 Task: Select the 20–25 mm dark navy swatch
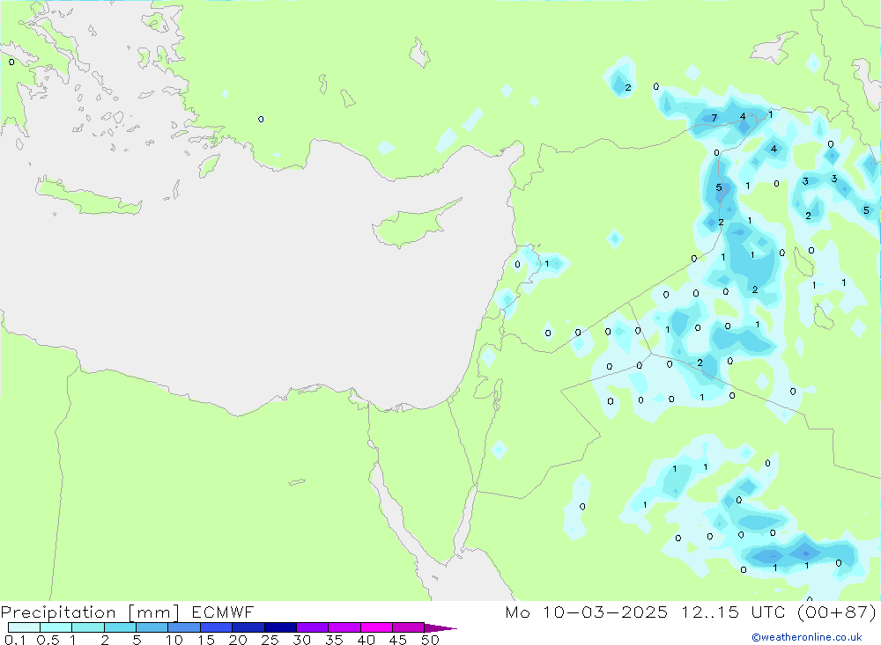coord(248,627)
